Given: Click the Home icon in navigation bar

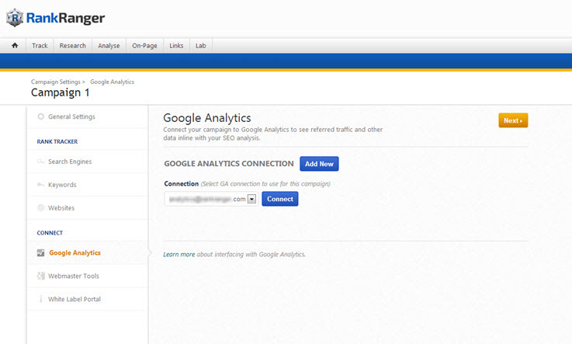Looking at the screenshot, I should [14, 46].
